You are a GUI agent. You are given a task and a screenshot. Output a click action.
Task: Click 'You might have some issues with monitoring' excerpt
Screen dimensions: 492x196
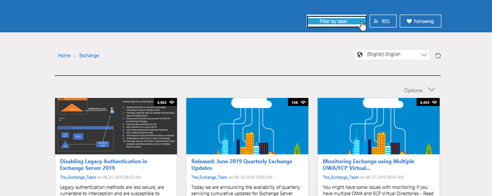[378, 190]
